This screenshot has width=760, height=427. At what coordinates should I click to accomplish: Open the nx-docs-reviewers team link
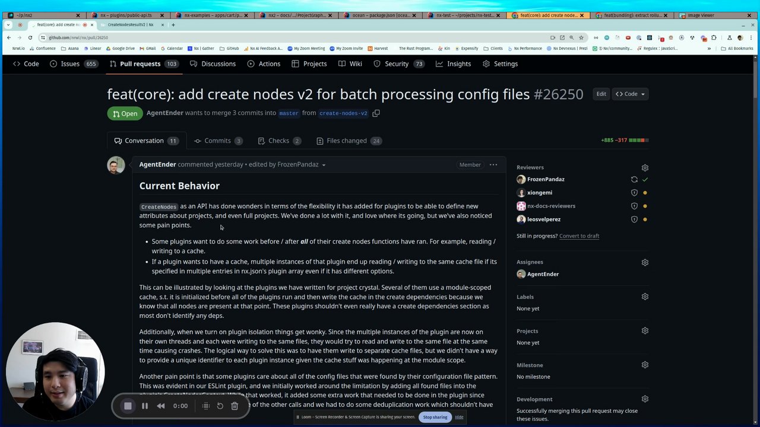coord(551,206)
